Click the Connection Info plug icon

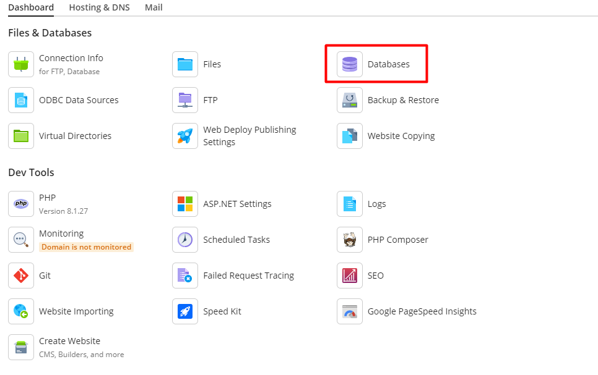click(21, 64)
